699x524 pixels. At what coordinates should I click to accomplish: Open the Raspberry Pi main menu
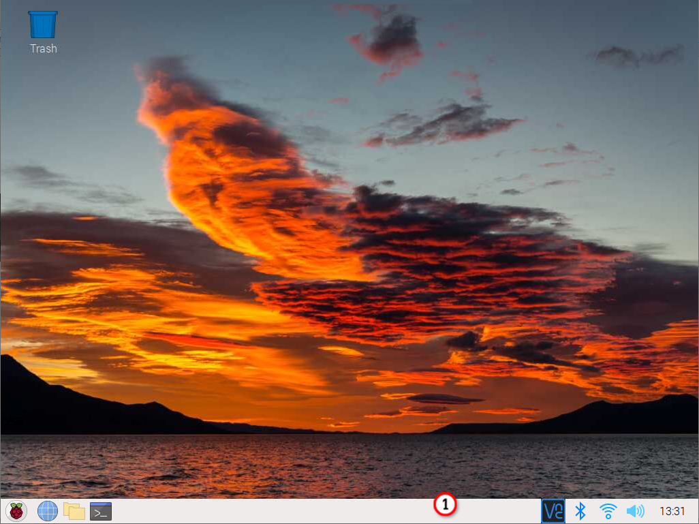coord(16,511)
